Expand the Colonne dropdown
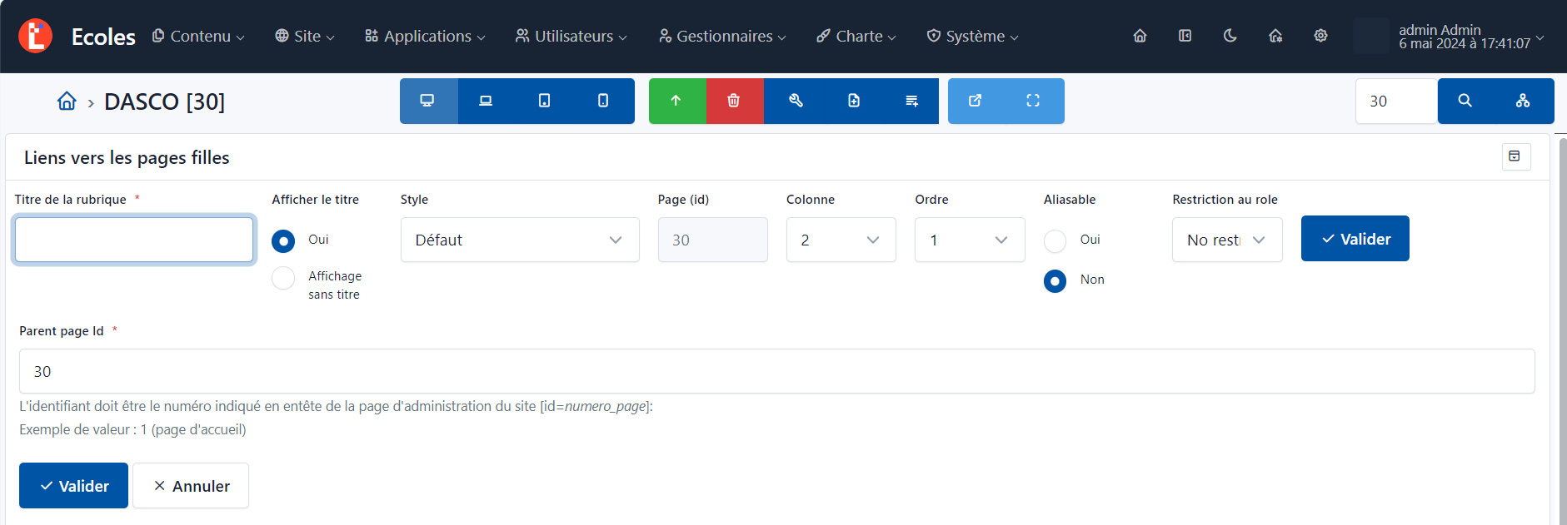 [841, 240]
